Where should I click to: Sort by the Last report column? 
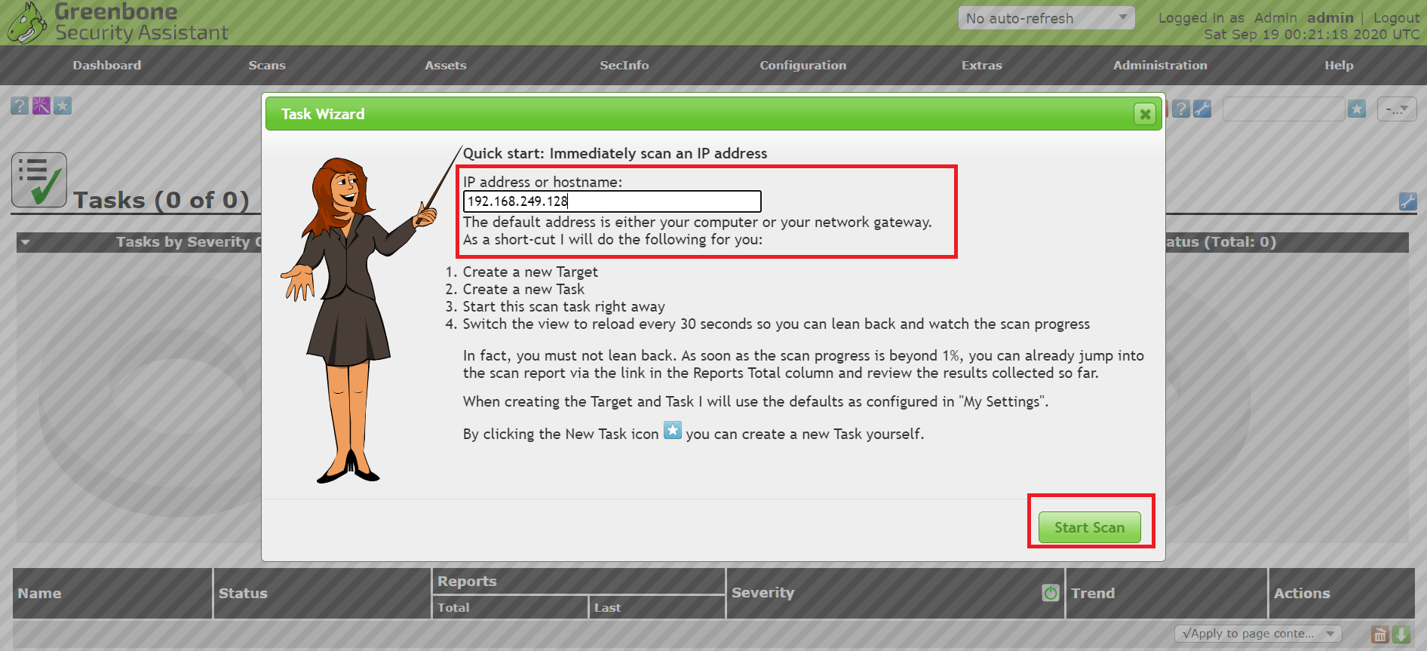607,607
